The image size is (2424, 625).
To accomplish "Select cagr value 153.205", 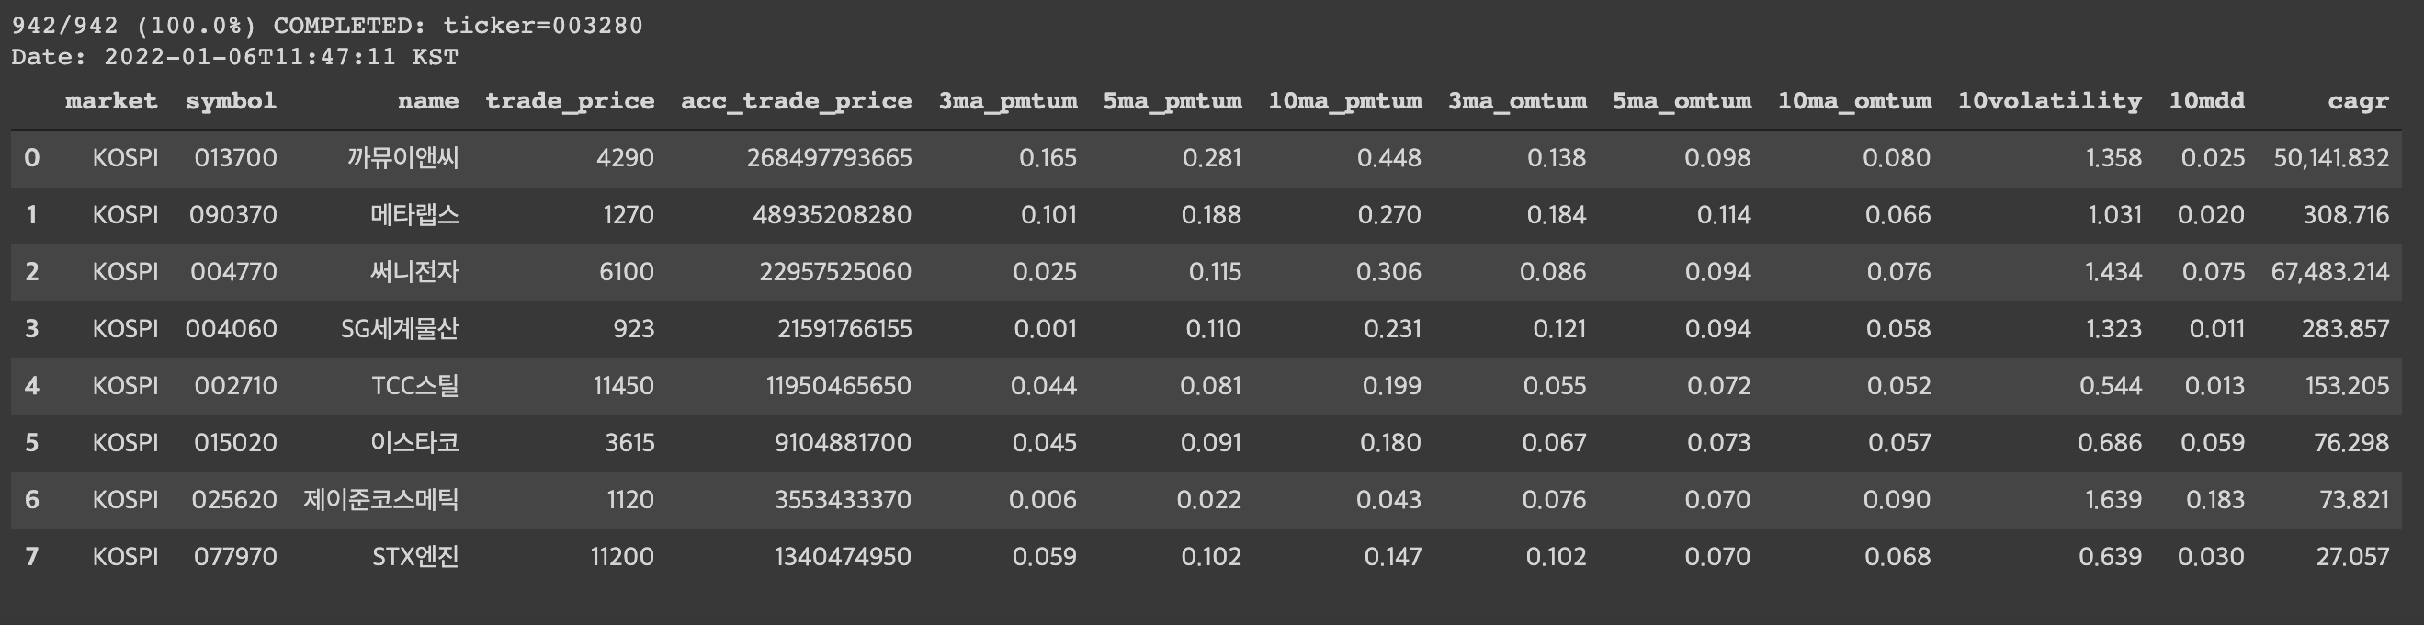I will pyautogui.click(x=2347, y=386).
